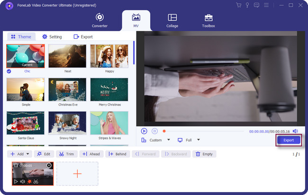Select the Merry Christmas theme

pos(109,89)
